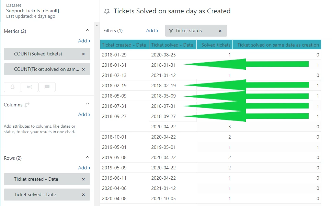The height and width of the screenshot is (206, 332).
Task: Click the Filters (1) label
Action: pos(113,30)
